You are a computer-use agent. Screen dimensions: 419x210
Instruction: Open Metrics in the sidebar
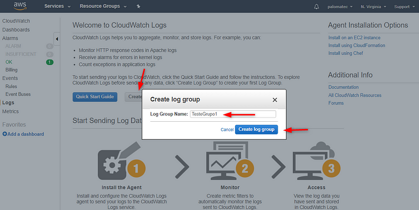click(x=10, y=111)
